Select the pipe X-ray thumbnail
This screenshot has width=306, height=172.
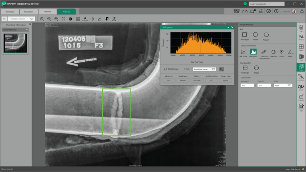point(15,43)
